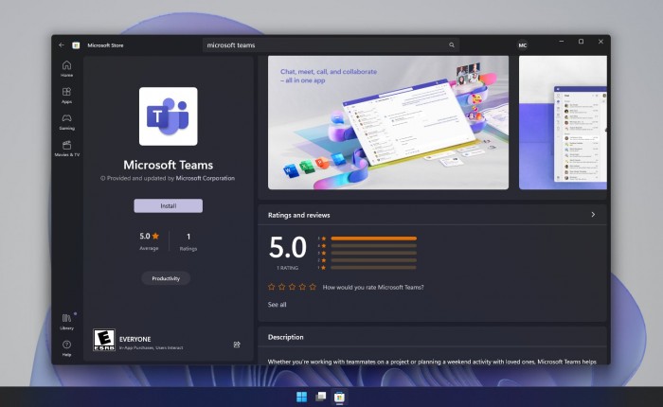
Task: Click the Productivity category tag
Action: (166, 278)
